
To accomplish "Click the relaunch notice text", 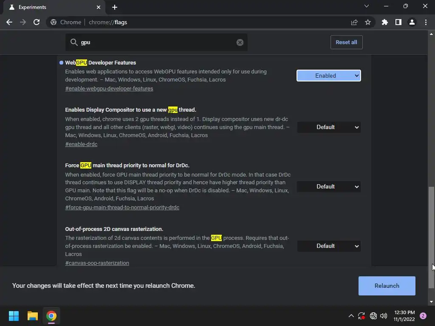I will (104, 286).
